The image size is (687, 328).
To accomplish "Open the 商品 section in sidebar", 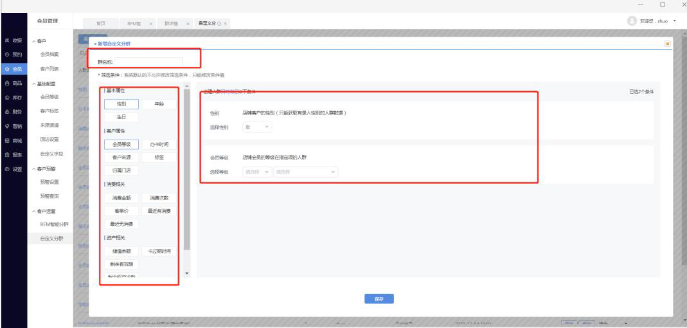I will point(13,83).
